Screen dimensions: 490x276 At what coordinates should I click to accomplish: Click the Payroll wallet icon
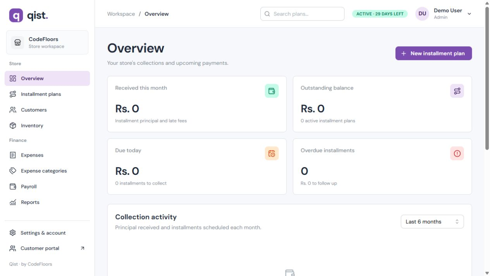[x=13, y=186]
